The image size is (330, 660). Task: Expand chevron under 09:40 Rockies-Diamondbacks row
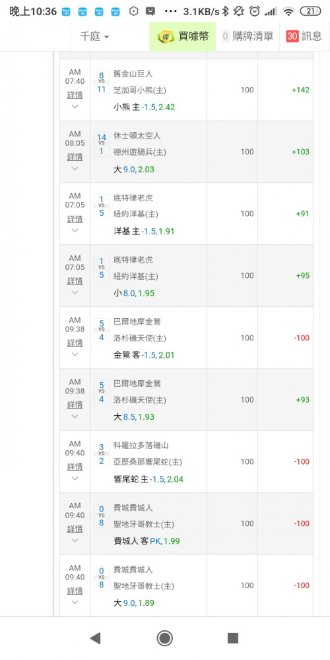click(75, 478)
